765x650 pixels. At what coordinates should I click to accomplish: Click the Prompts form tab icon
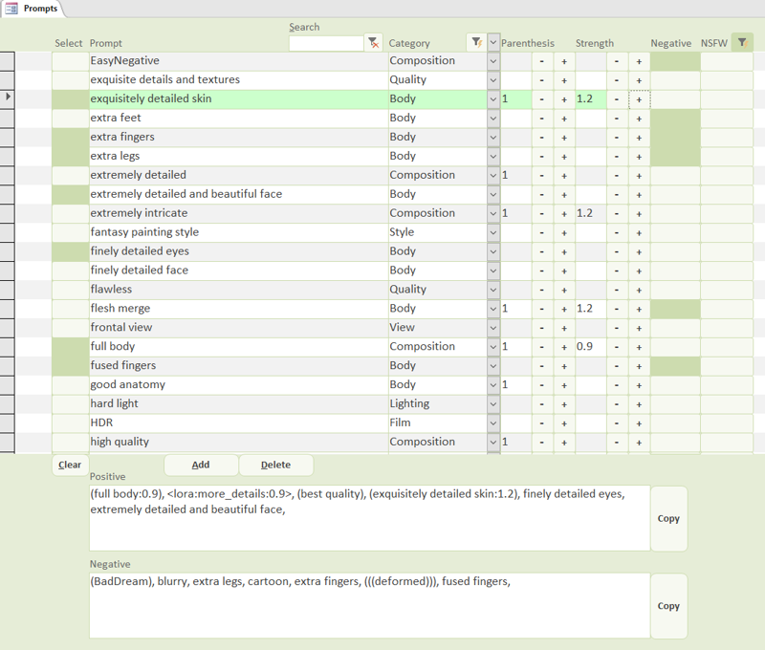click(x=11, y=9)
